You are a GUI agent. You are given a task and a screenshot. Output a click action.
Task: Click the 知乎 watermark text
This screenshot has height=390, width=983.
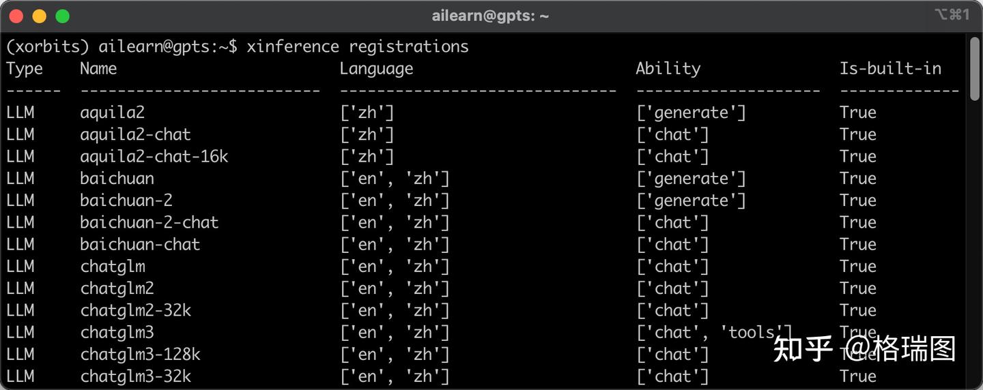(803, 349)
